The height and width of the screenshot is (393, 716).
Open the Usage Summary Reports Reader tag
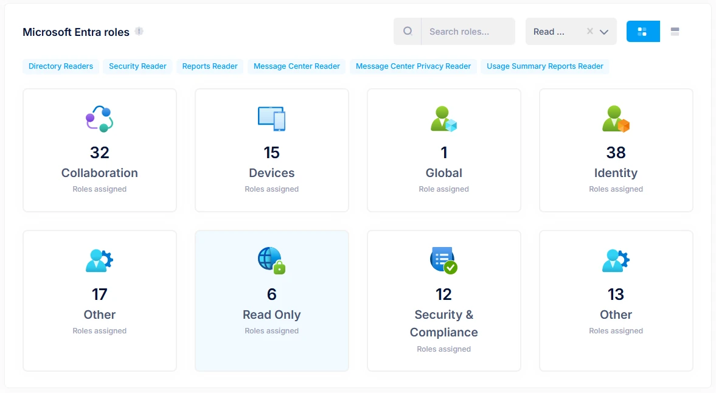[x=545, y=66]
